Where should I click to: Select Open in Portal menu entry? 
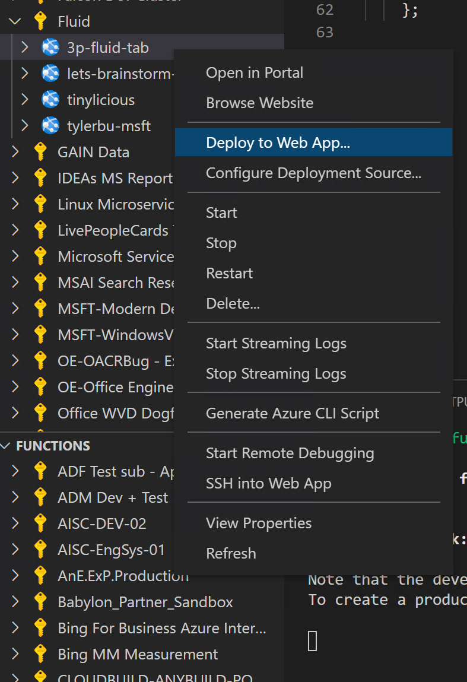click(x=254, y=72)
